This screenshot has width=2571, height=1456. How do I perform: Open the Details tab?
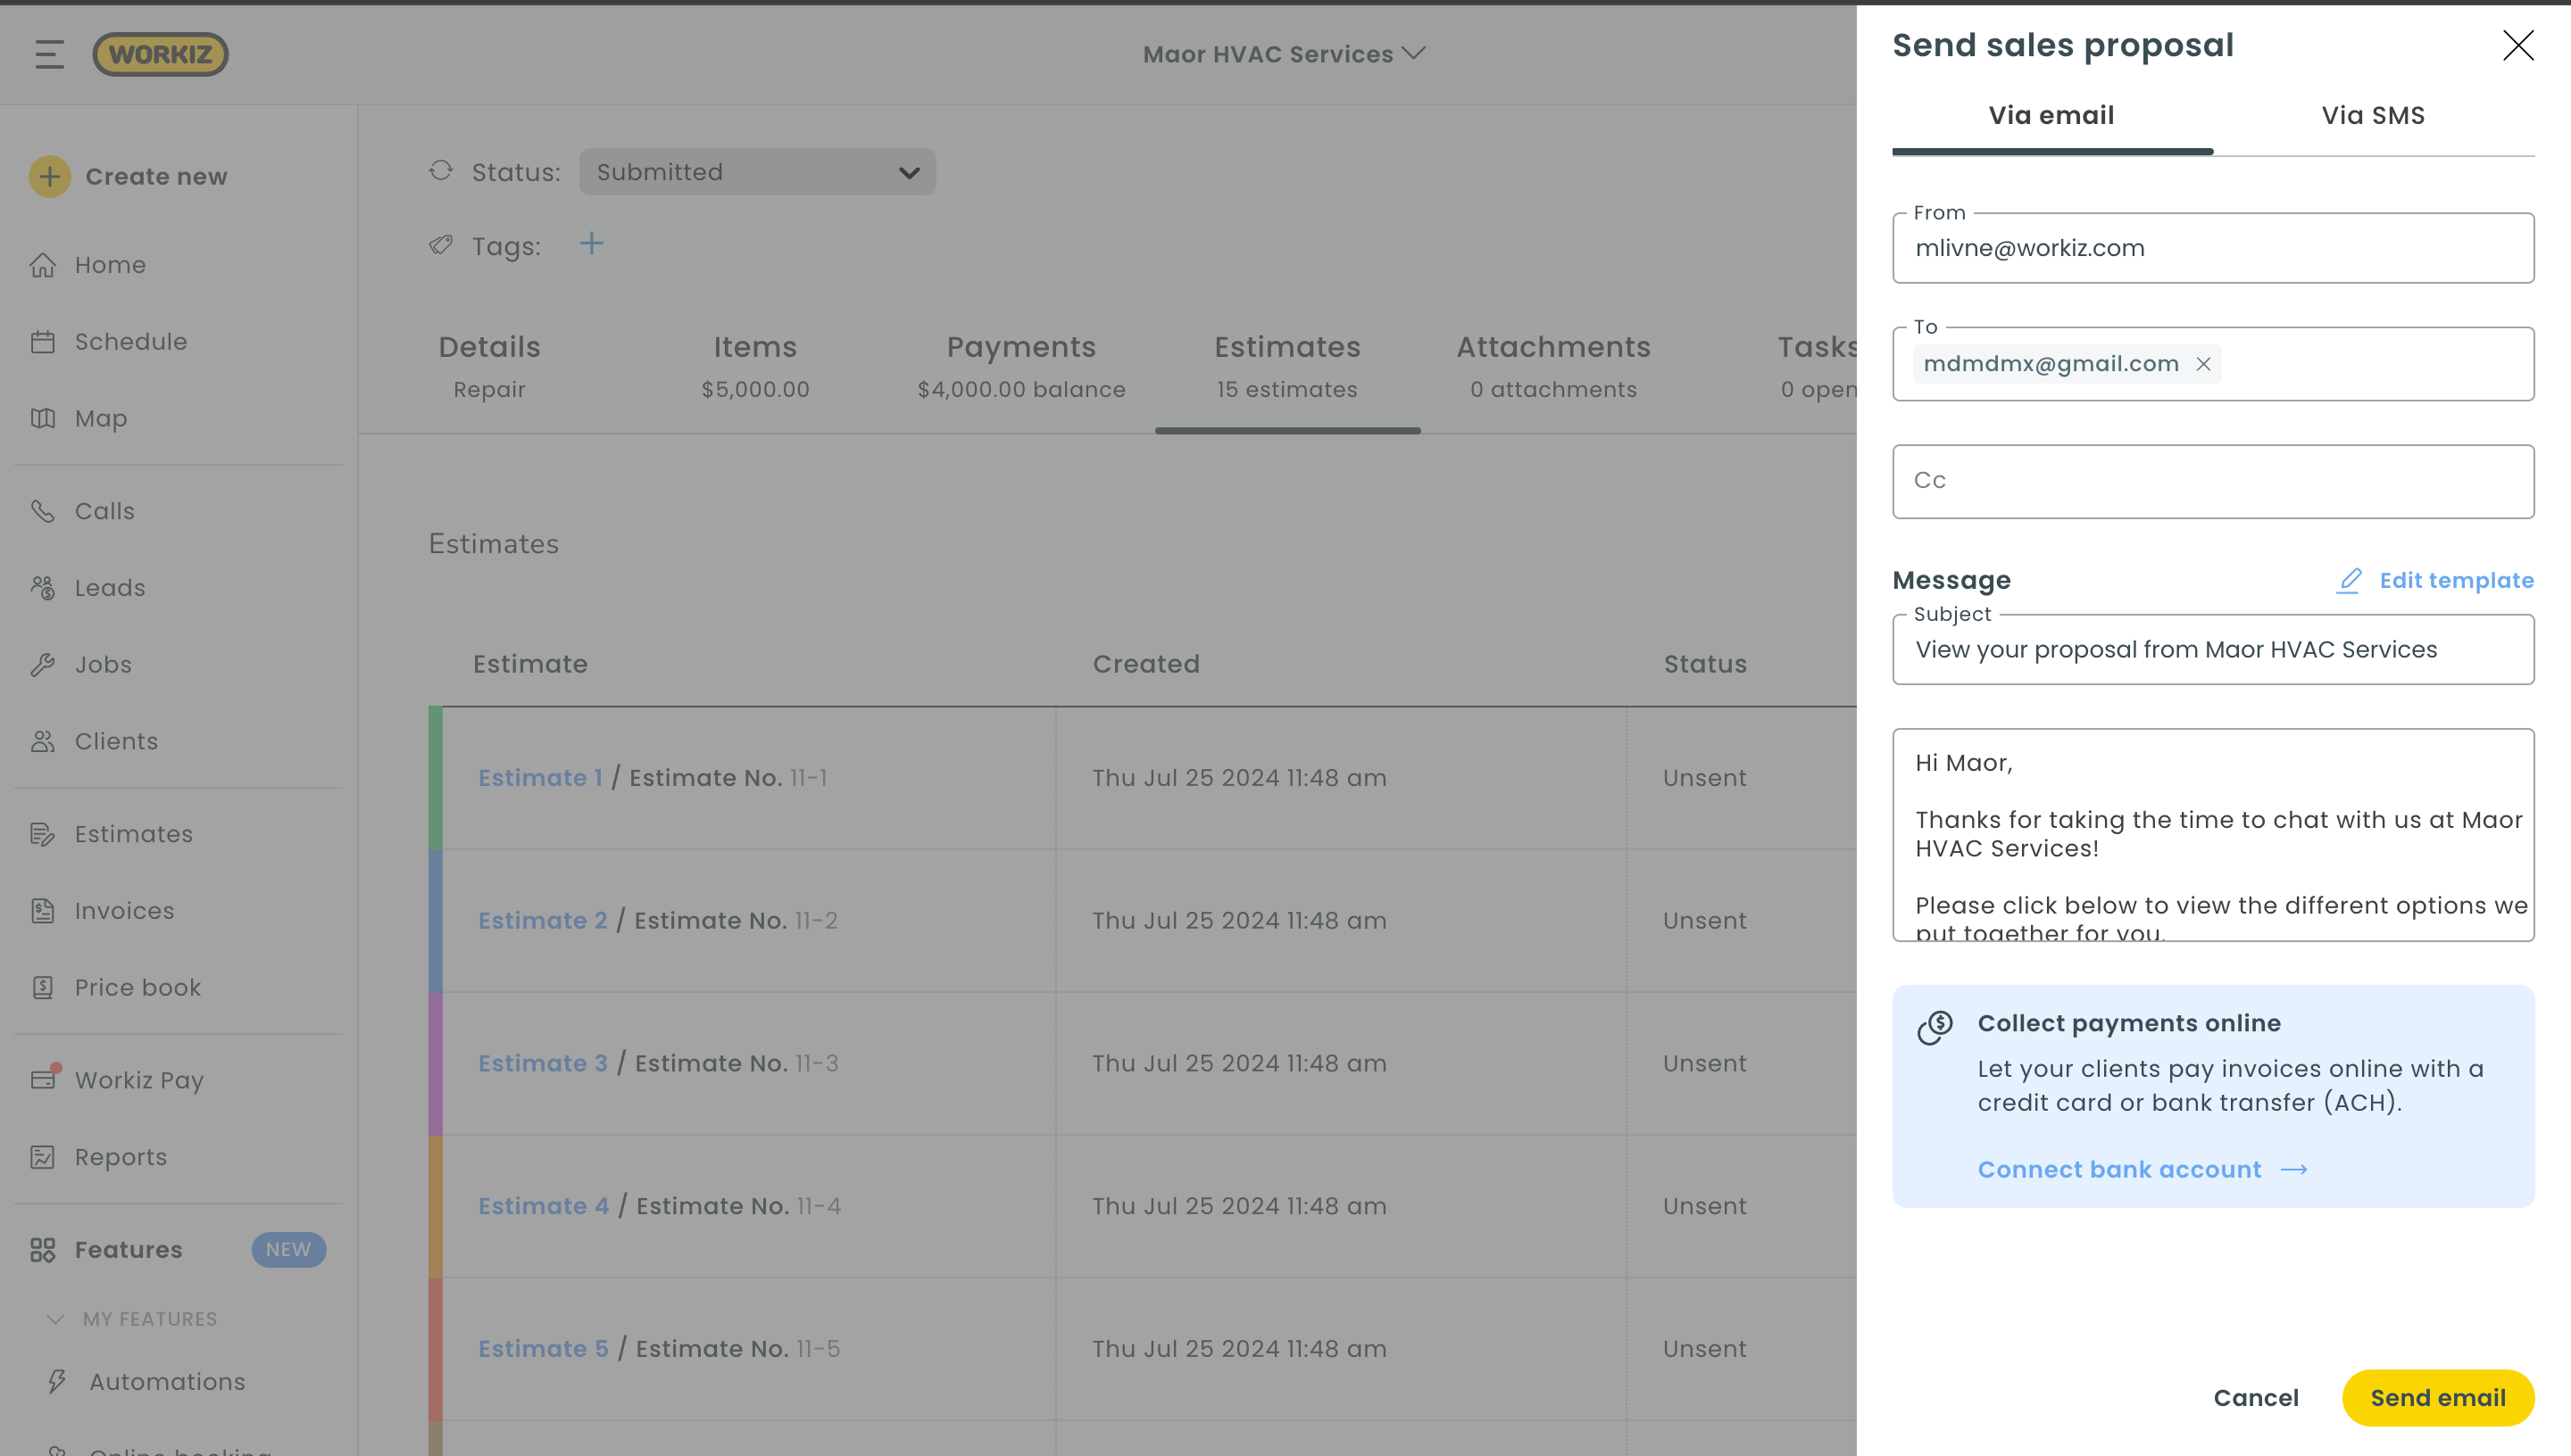(x=489, y=367)
